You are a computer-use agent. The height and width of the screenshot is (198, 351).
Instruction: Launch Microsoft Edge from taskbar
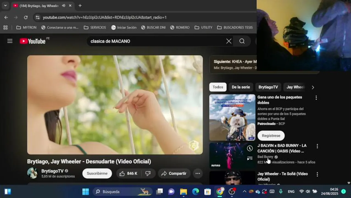(x=196, y=191)
